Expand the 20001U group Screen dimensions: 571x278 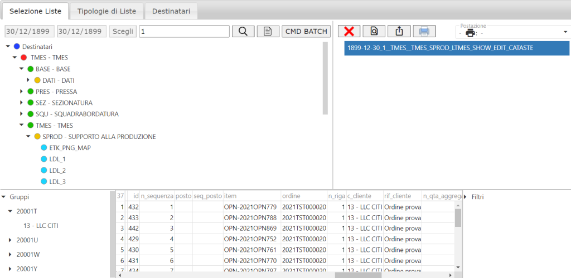pos(10,240)
